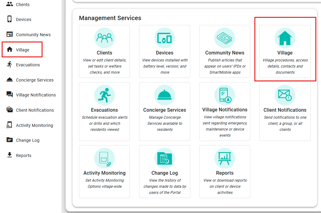Click the Village card's house icon
321x213 pixels.
tap(285, 38)
